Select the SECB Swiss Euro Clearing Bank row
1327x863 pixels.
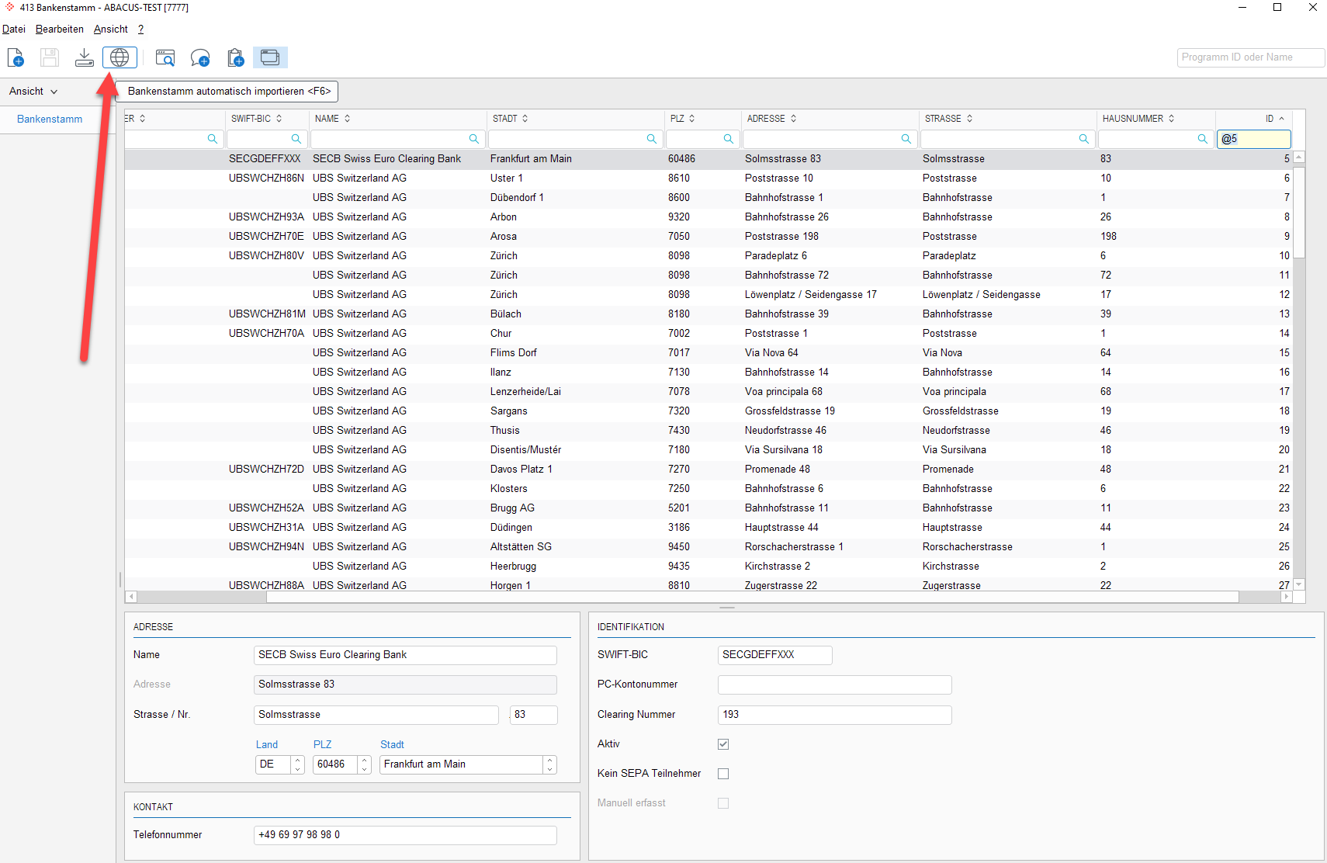[x=709, y=158]
